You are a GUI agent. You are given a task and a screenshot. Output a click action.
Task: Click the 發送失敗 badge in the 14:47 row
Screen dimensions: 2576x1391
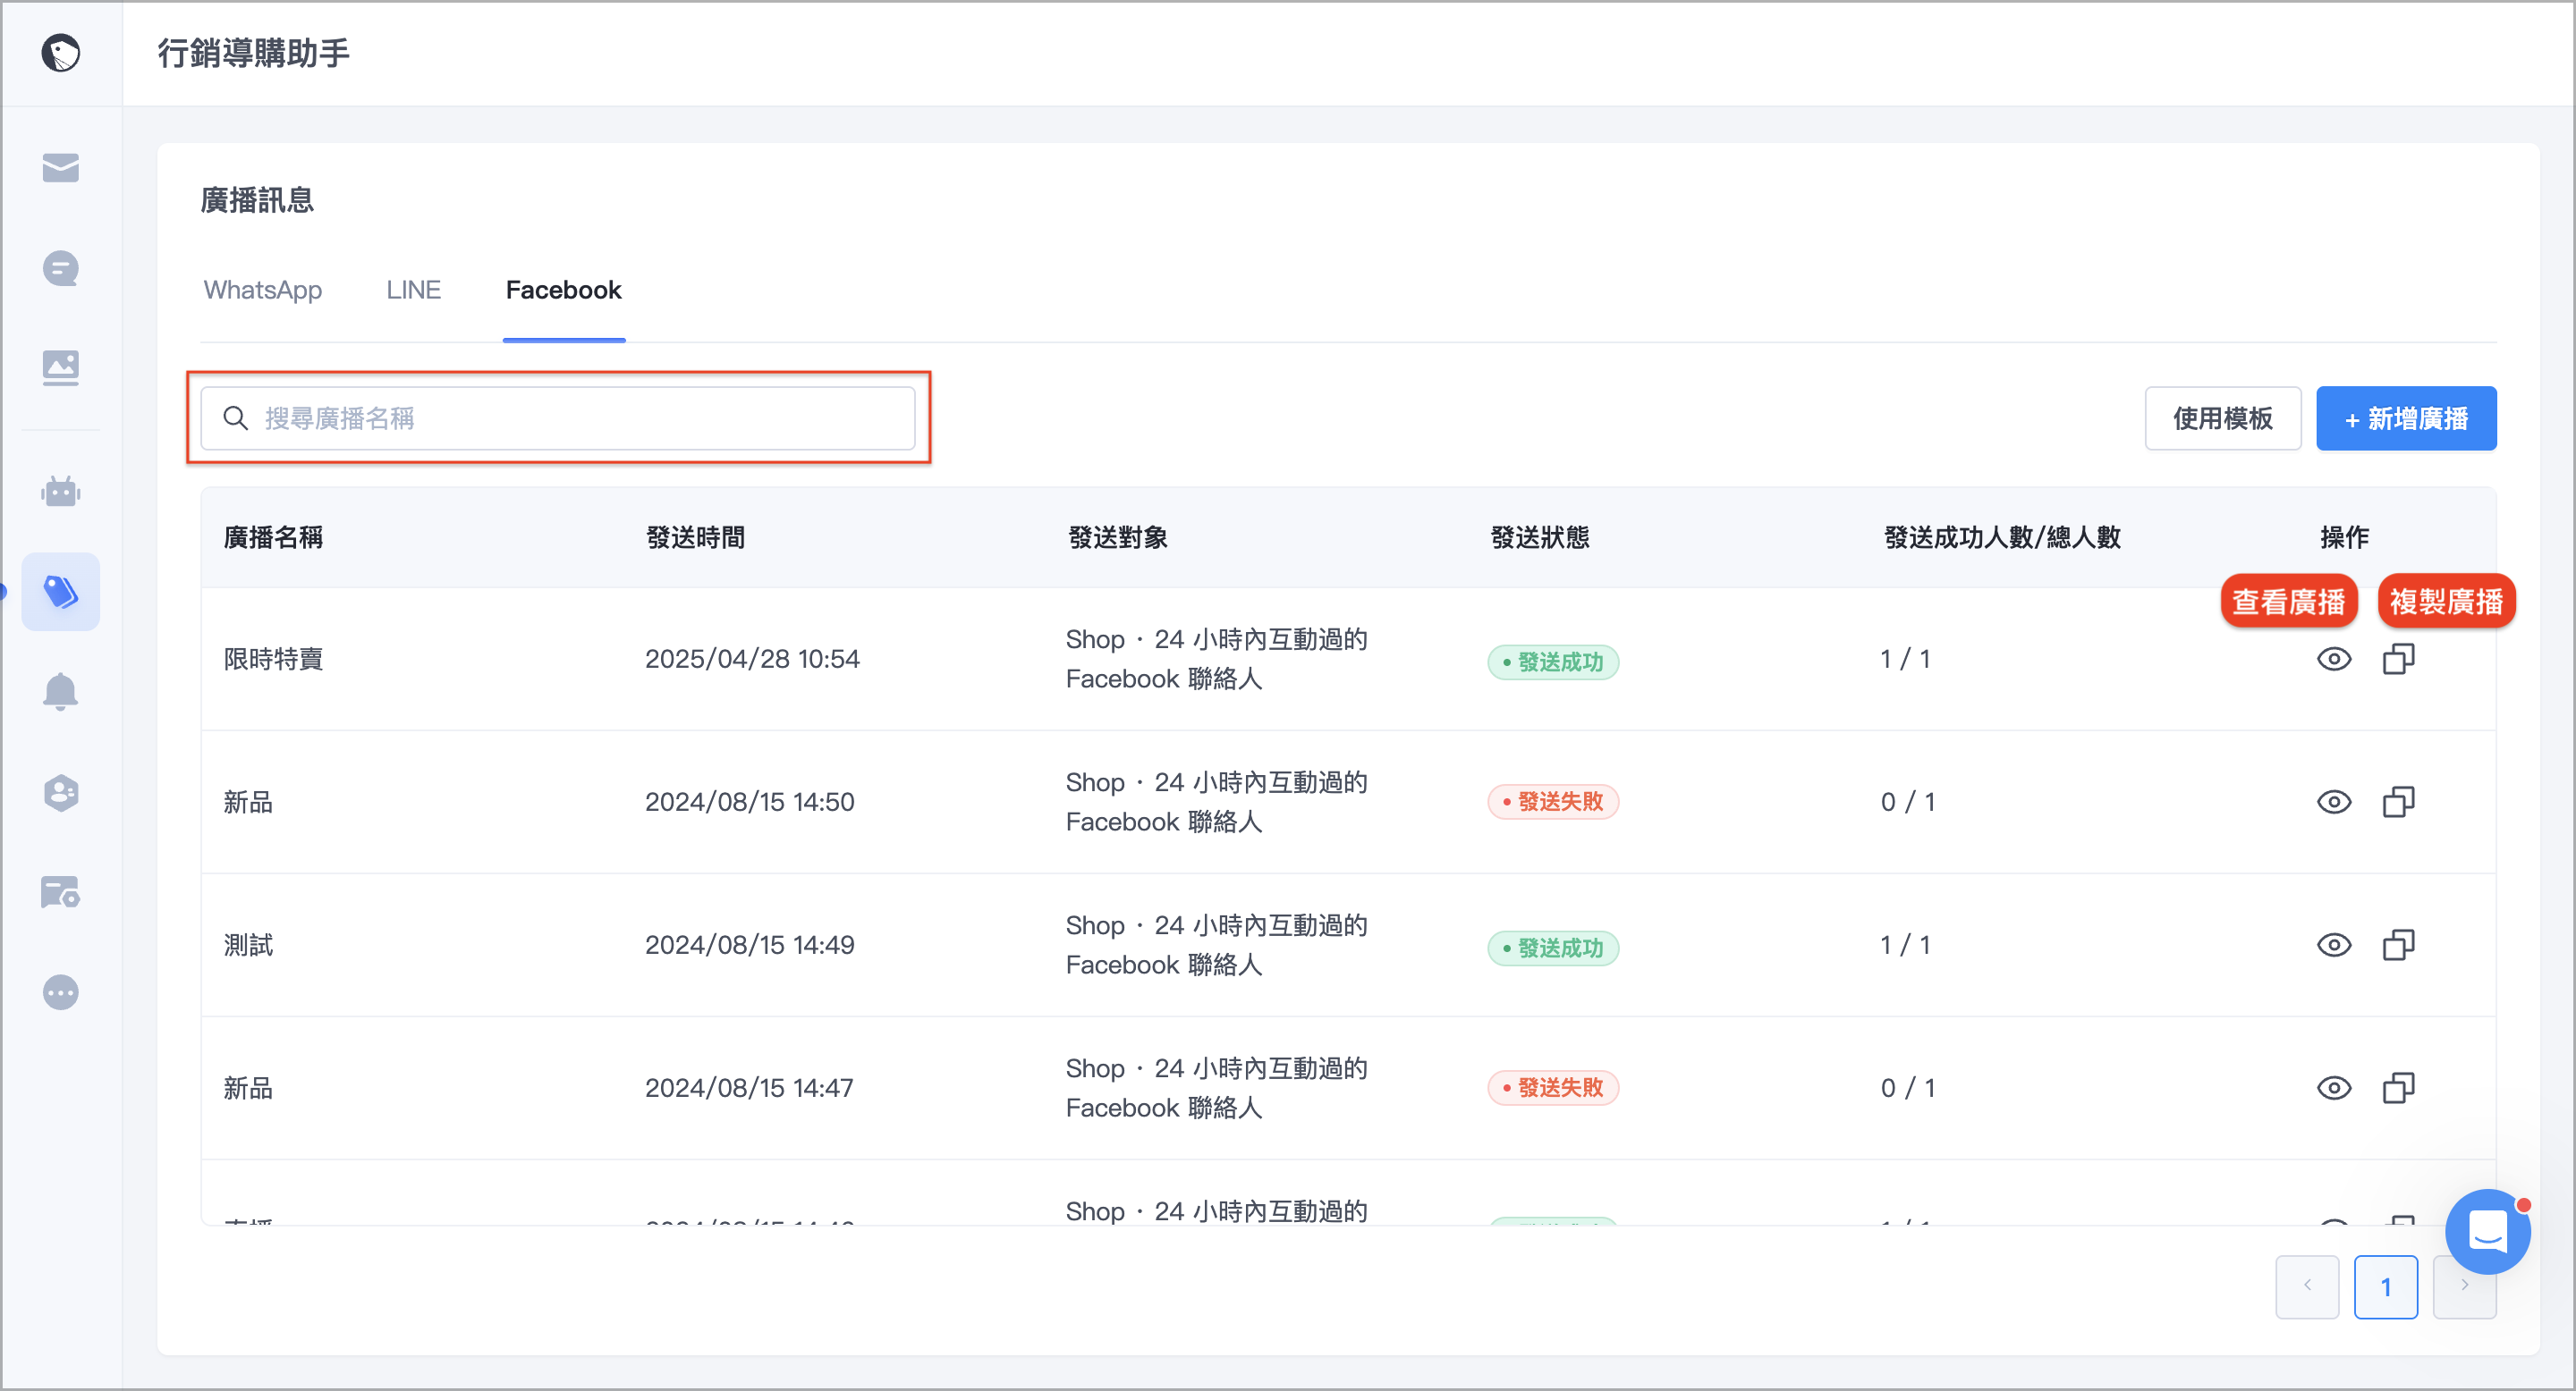pyautogui.click(x=1552, y=1087)
